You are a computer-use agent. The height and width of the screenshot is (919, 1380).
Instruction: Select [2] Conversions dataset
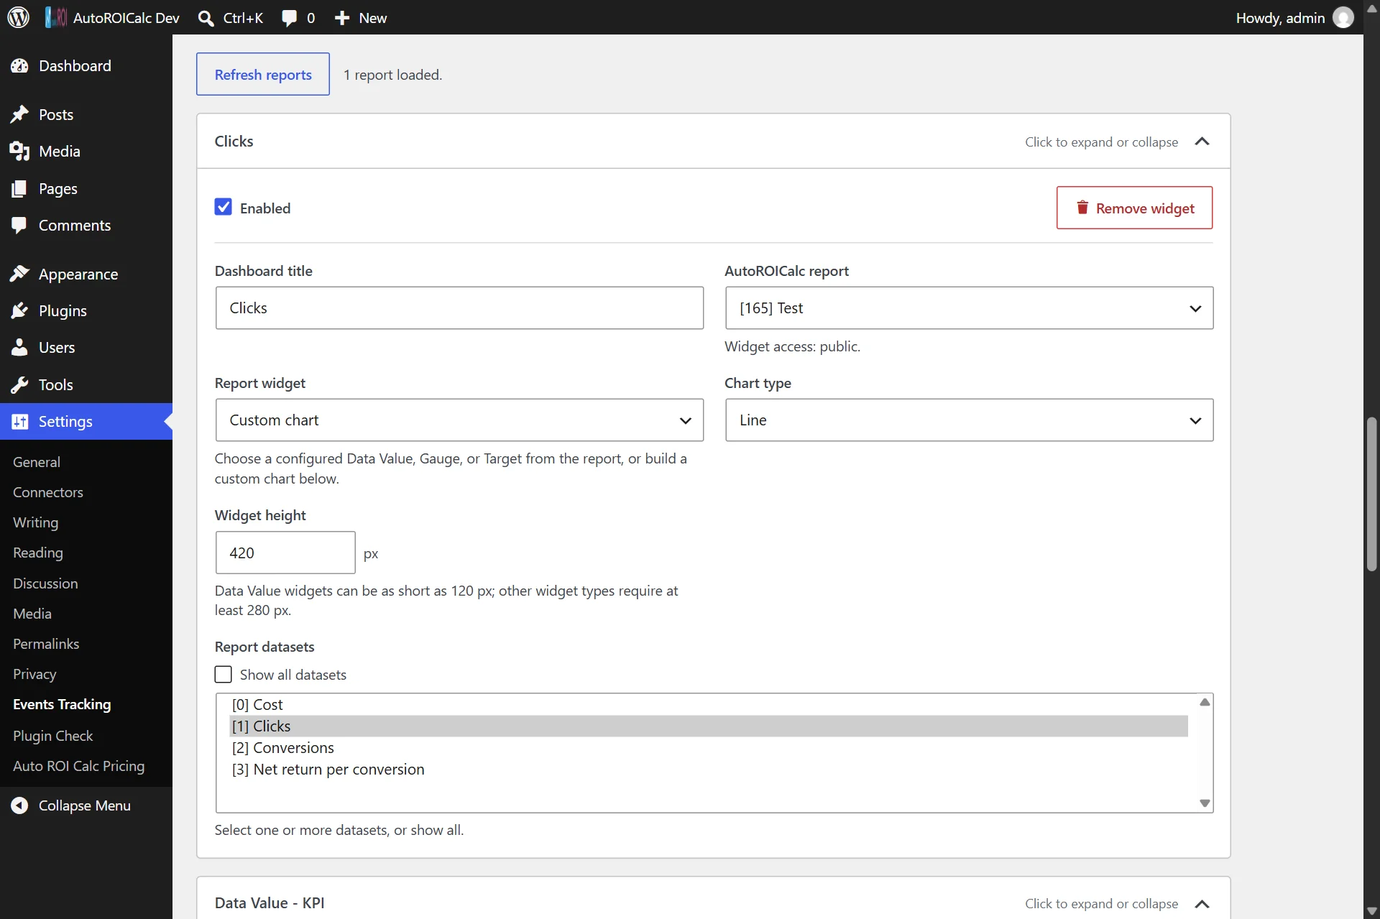point(708,748)
